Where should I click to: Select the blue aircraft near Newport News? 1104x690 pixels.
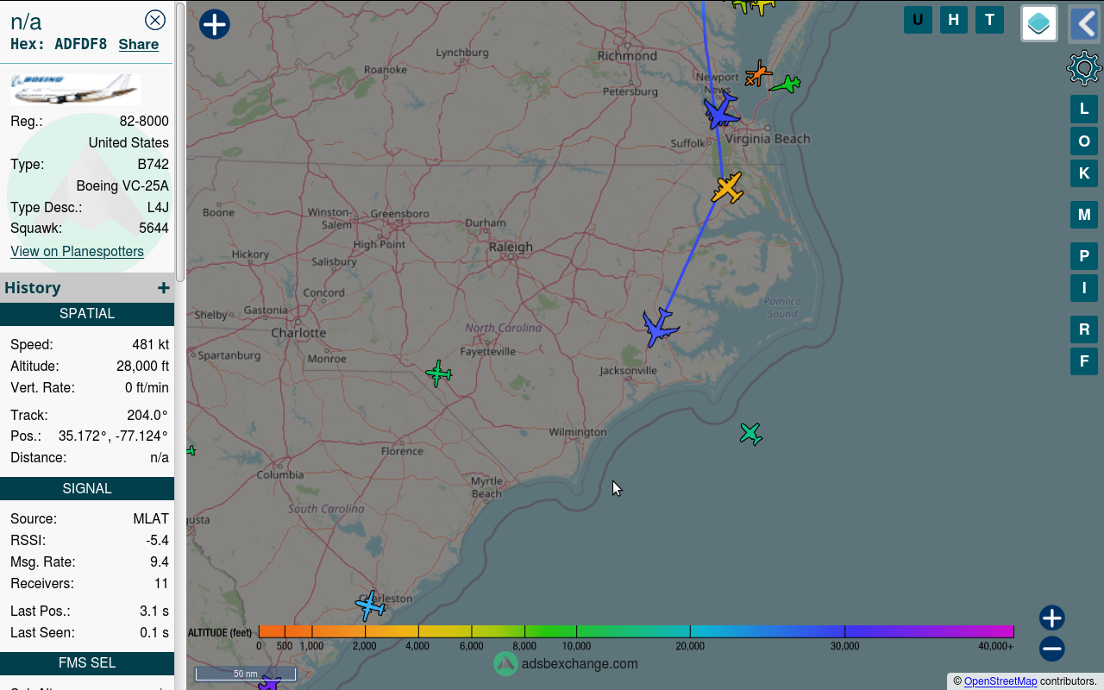pos(720,111)
